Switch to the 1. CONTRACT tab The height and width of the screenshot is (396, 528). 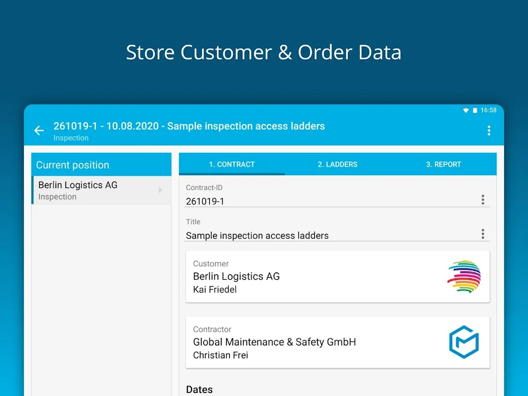pos(232,164)
